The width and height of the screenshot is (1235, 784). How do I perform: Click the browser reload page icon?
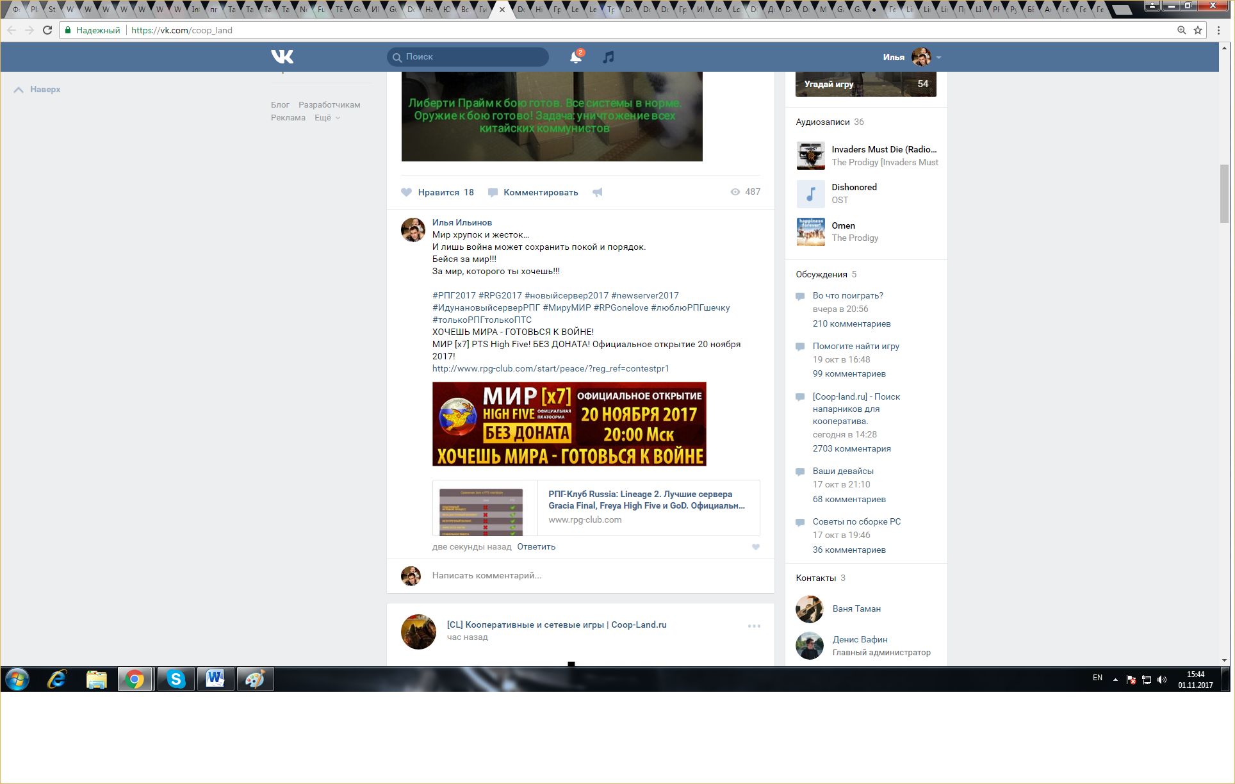(47, 30)
